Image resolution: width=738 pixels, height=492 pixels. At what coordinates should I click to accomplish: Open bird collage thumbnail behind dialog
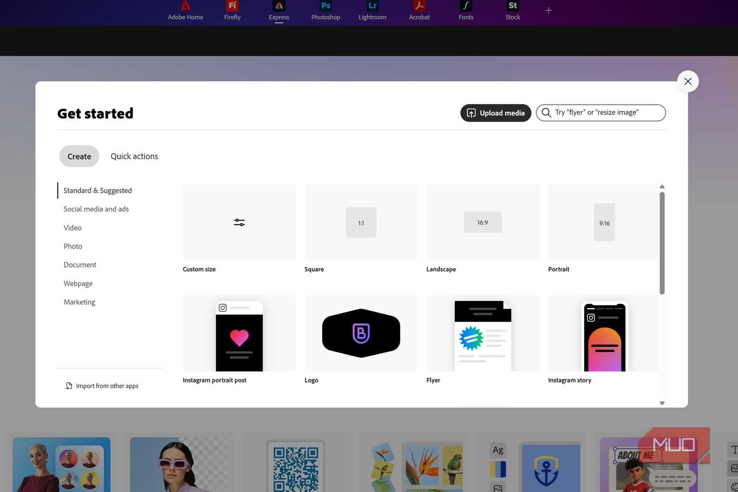tap(417, 466)
